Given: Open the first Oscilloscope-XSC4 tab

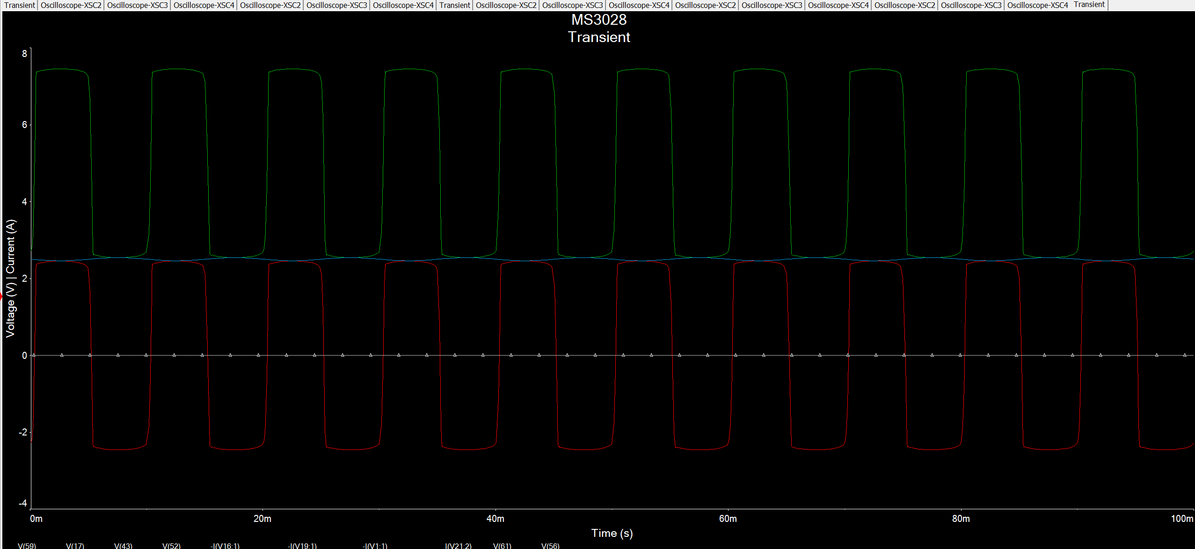Looking at the screenshot, I should [204, 5].
